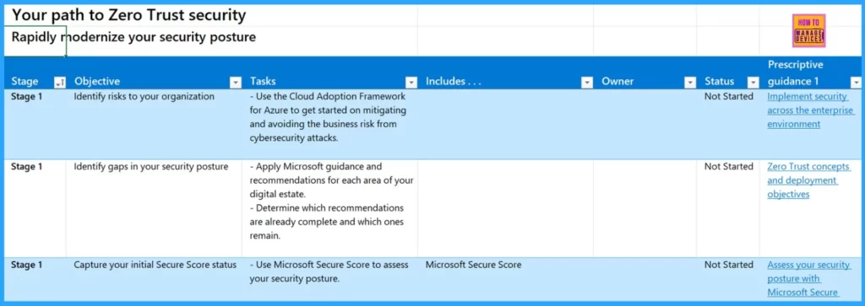
Task: Select 'Not Started' status for Identify risks row
Action: (728, 125)
